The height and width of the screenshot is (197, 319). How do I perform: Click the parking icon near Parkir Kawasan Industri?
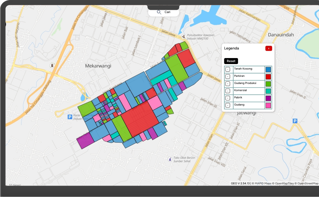click(x=70, y=117)
